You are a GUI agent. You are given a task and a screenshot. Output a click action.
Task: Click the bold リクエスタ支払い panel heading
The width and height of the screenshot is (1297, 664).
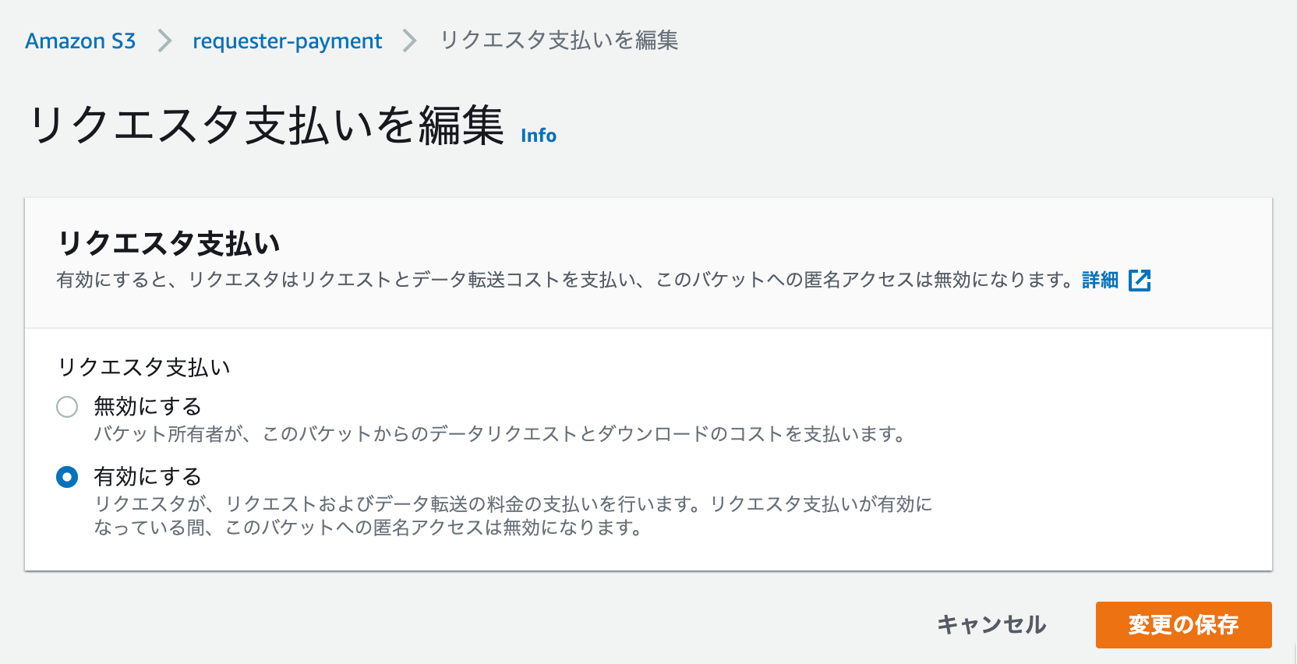tap(168, 243)
